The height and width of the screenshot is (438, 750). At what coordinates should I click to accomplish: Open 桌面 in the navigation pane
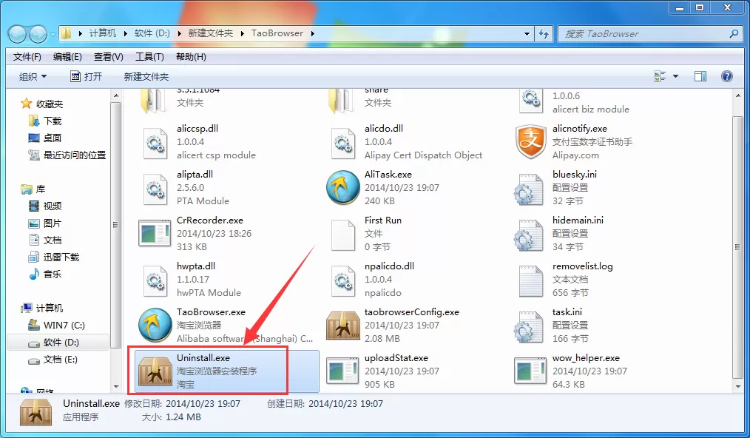pyautogui.click(x=52, y=138)
